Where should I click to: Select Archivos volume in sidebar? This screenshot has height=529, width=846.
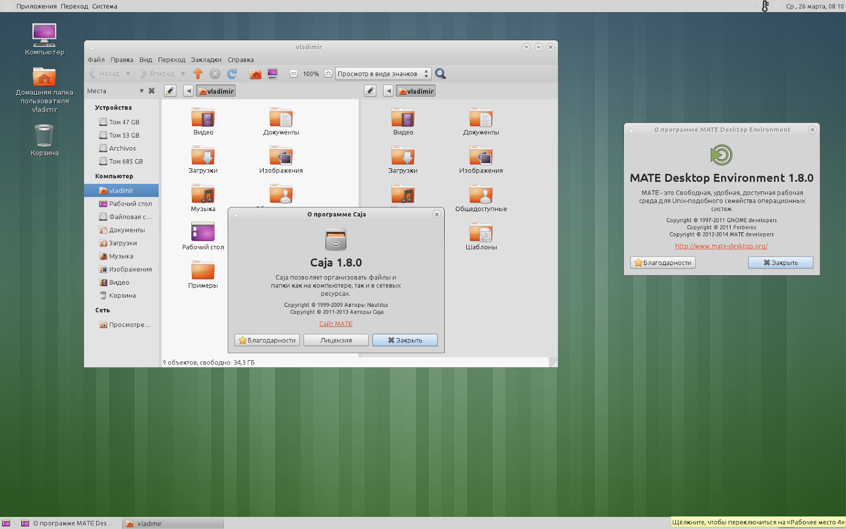(x=122, y=148)
